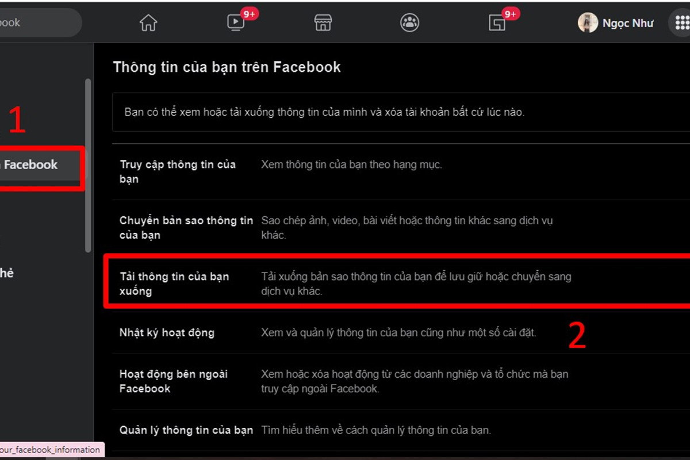This screenshot has height=460, width=690.
Task: Click the 'Thông tin của bạn trên Facebook' heading
Action: [227, 67]
